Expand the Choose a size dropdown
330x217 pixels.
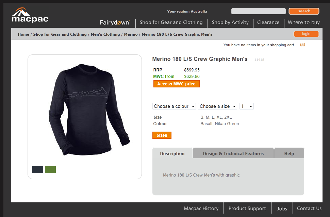(217, 106)
